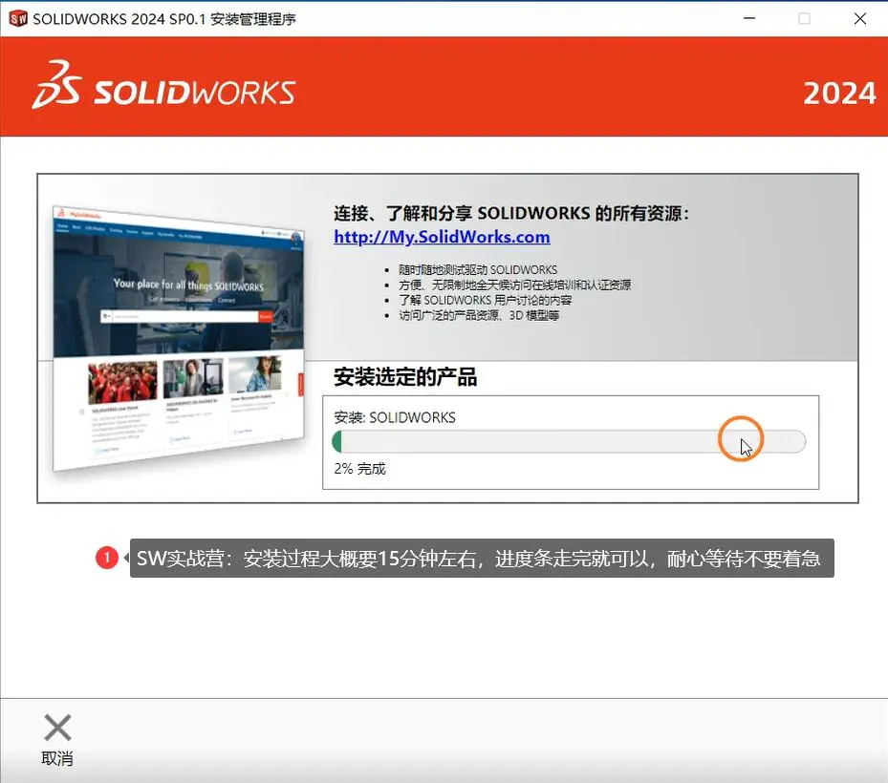Click the search bar in website preview

pos(185,316)
